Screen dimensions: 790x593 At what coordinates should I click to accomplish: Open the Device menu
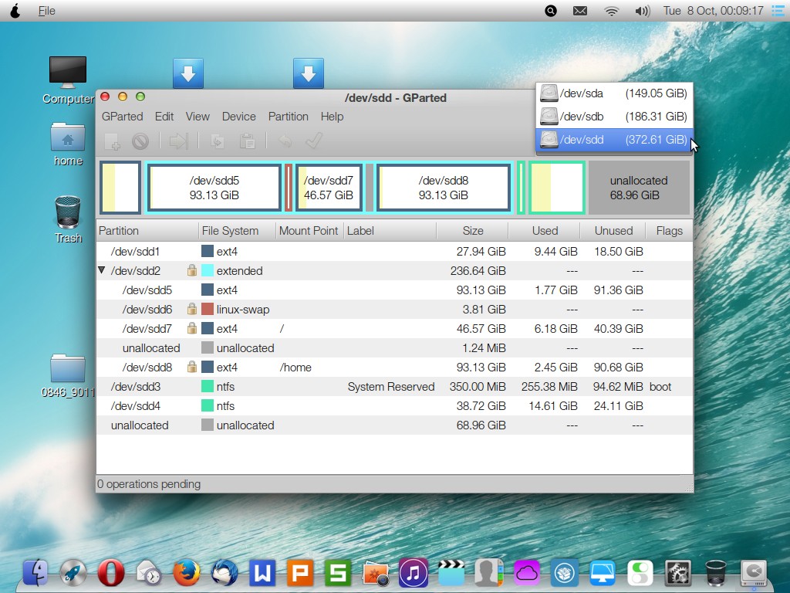point(239,117)
